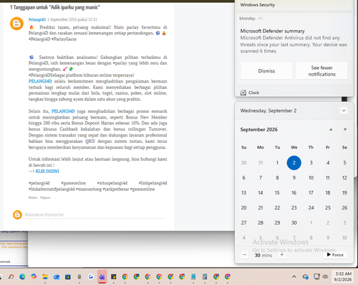
Task: Select September 24 in the calendar
Action: click(x=311, y=207)
